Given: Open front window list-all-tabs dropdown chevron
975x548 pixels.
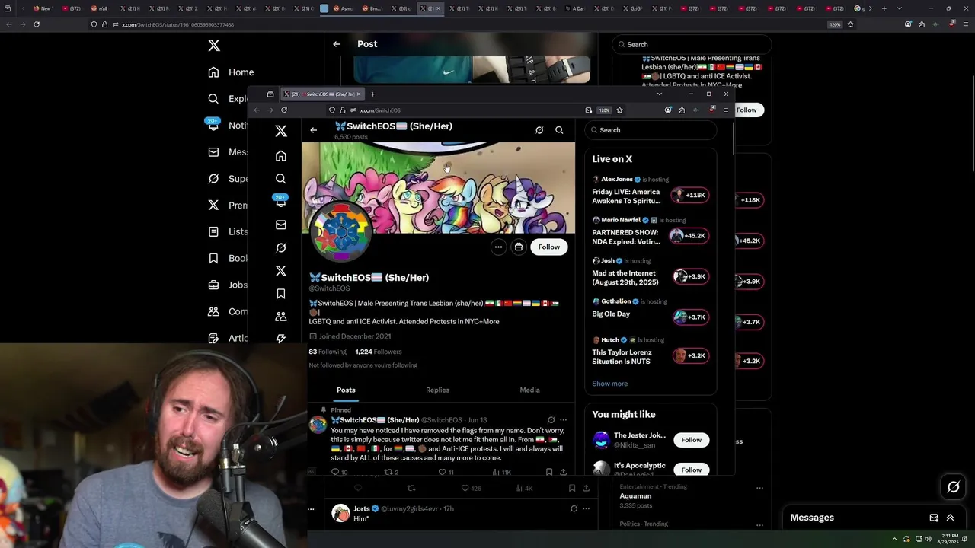Looking at the screenshot, I should point(660,94).
